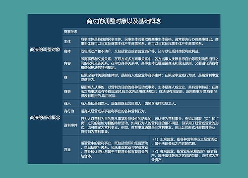
Task: Select the 主体 label cell
Action: coord(71,42)
